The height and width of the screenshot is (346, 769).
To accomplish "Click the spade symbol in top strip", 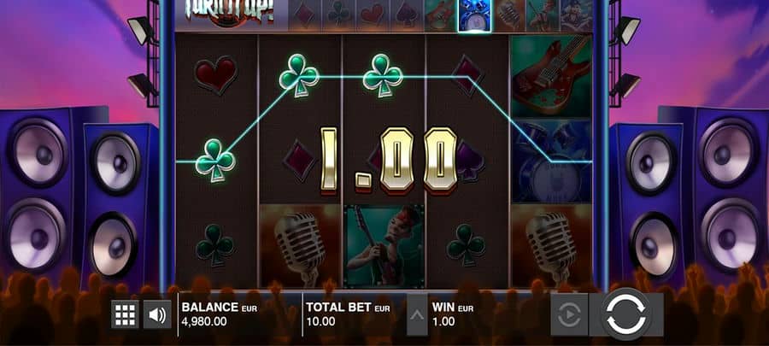I will (407, 15).
